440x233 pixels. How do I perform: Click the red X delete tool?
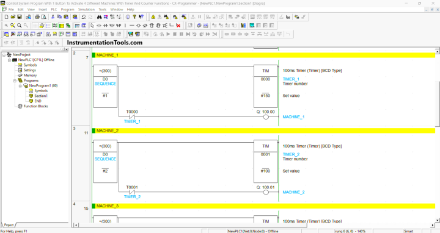[178, 26]
